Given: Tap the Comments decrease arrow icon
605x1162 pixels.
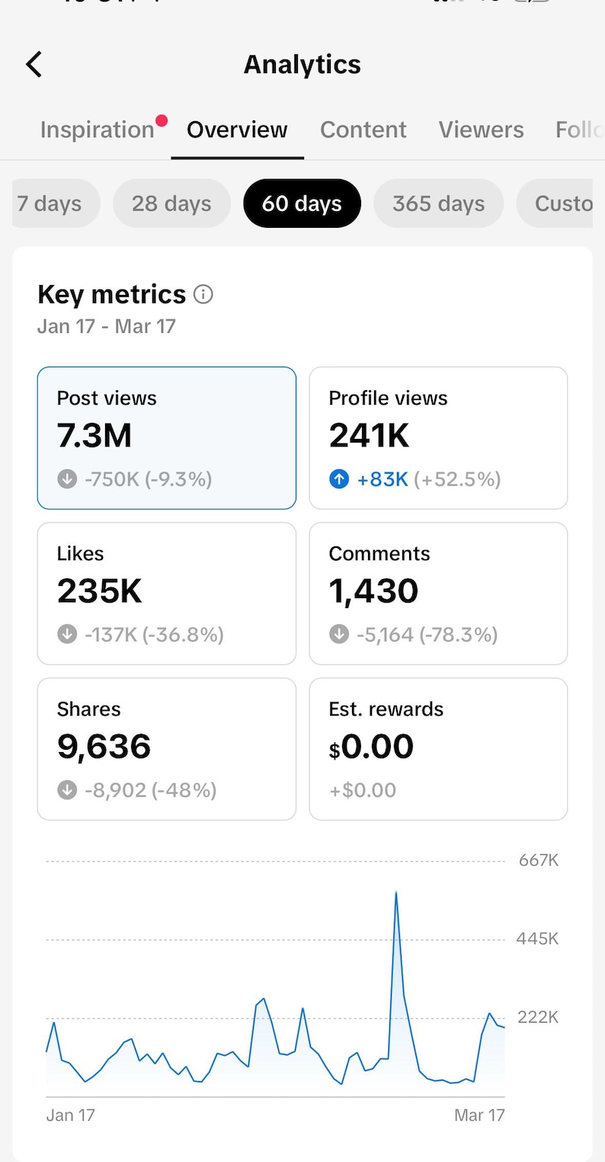Looking at the screenshot, I should coord(339,635).
